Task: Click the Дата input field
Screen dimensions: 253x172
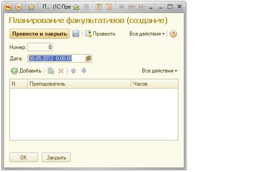Action: [56, 59]
